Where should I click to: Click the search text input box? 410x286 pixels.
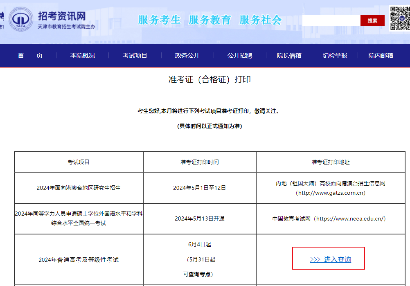(x=331, y=20)
